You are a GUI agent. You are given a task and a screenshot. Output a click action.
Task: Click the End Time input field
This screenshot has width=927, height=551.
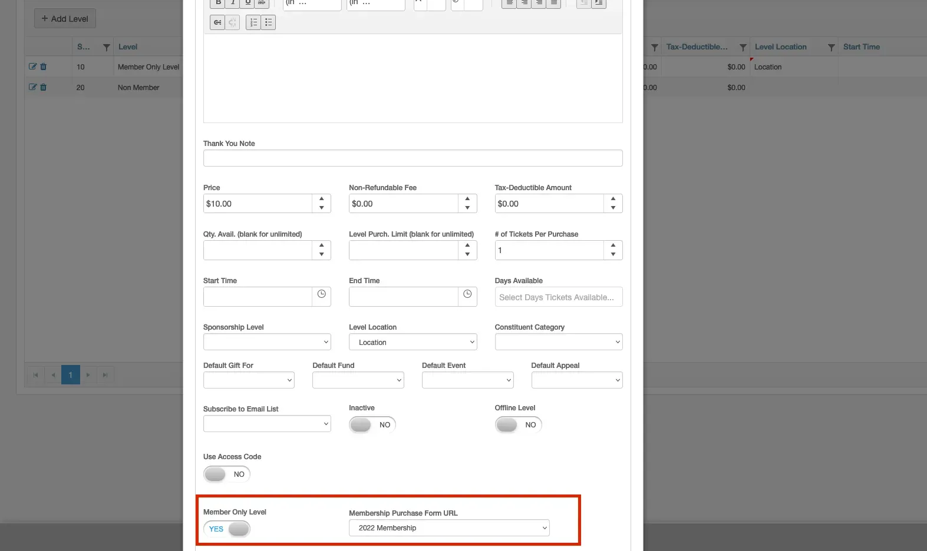click(x=403, y=297)
